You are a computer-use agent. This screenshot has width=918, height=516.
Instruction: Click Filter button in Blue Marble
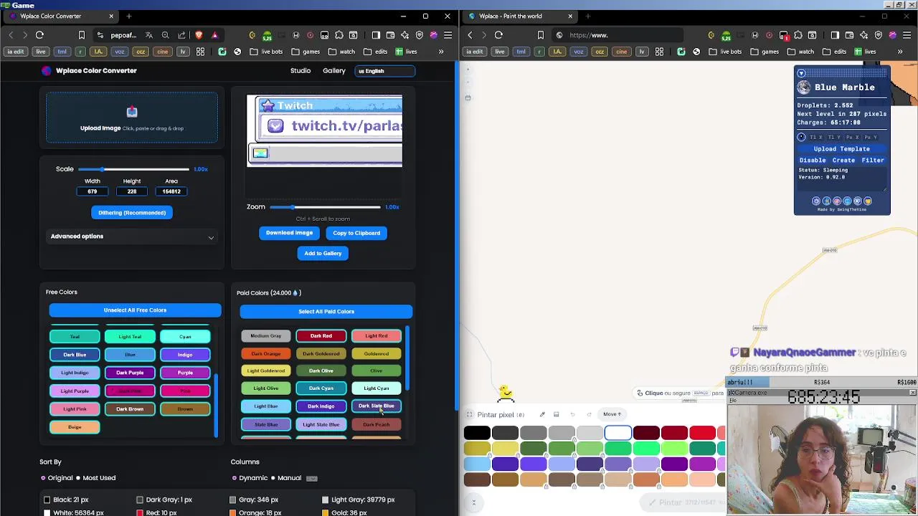(873, 161)
